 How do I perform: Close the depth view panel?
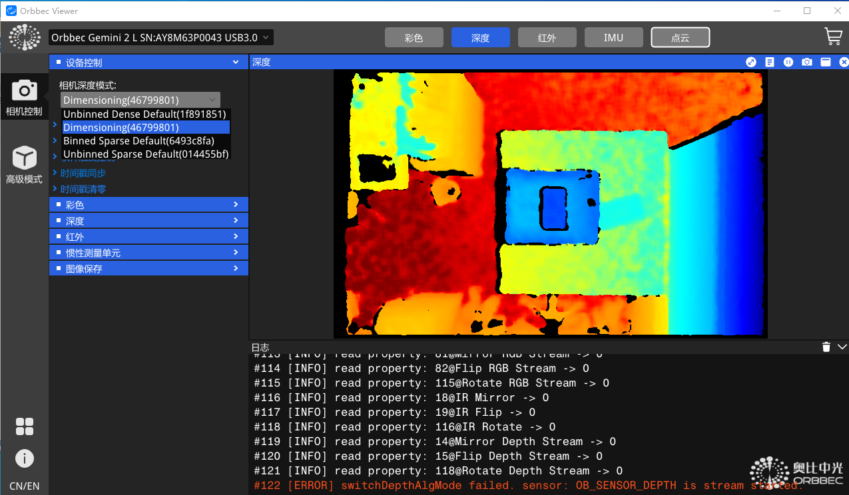pyautogui.click(x=844, y=62)
